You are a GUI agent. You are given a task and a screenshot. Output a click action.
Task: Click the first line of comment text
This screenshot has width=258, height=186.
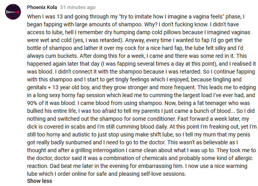(136, 17)
